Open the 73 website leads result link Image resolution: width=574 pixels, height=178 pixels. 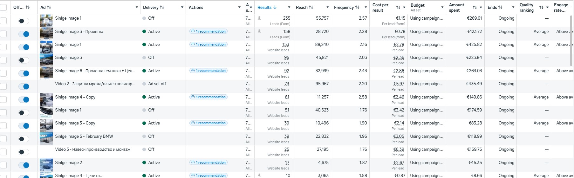point(287,84)
